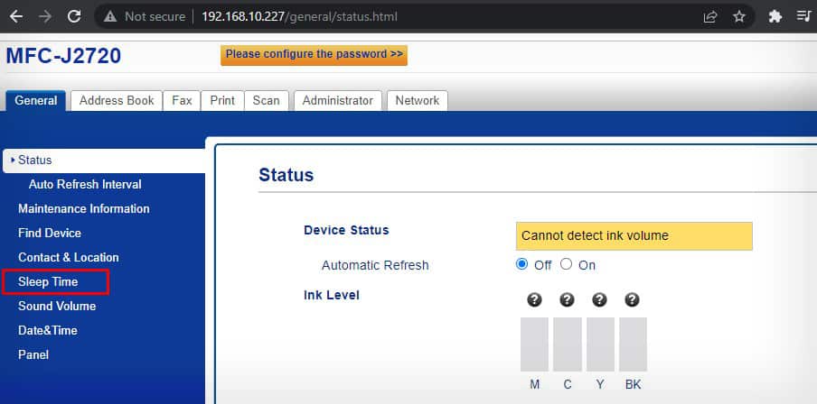The image size is (817, 404).
Task: Click the Device Status label
Action: (x=346, y=230)
